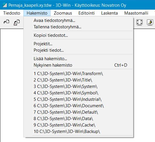Click the second open-file toolbar icon
The width and height of the screenshot is (155, 142).
click(x=17, y=22)
